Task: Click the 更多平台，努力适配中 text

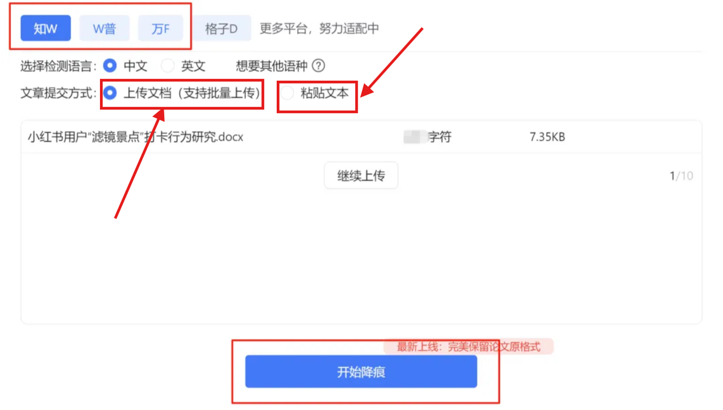Action: [x=319, y=28]
